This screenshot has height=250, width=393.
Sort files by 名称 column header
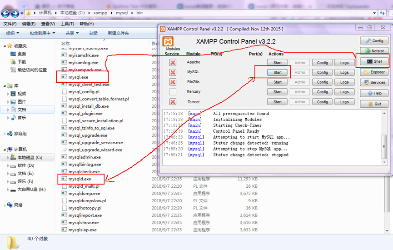pyautogui.click(x=65, y=43)
